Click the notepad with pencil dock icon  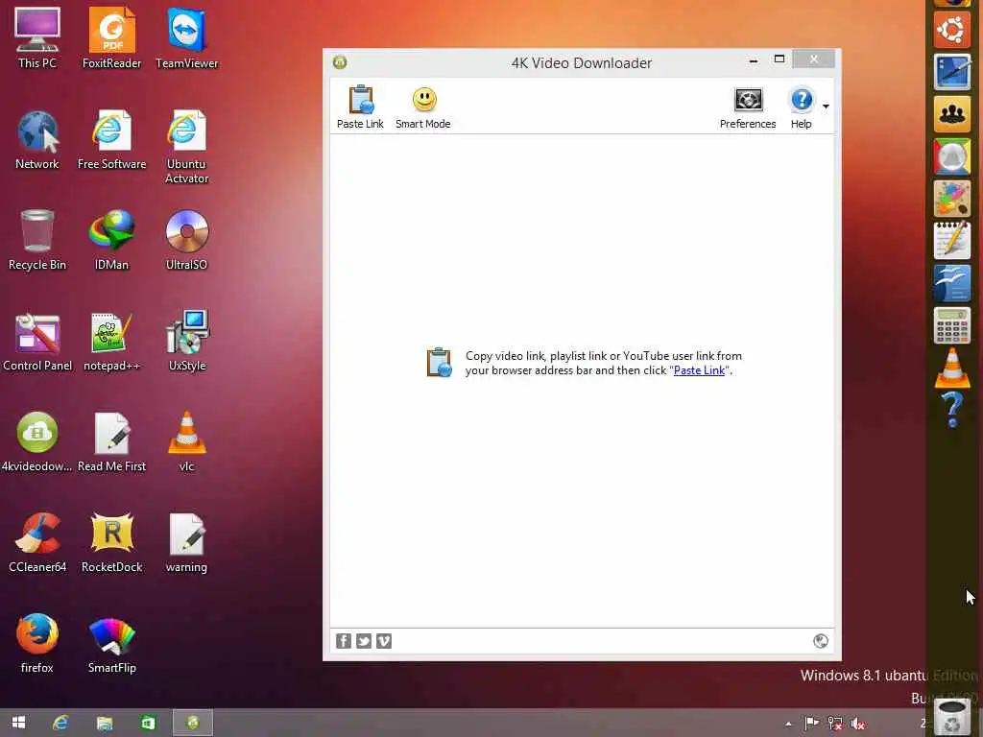pyautogui.click(x=951, y=240)
